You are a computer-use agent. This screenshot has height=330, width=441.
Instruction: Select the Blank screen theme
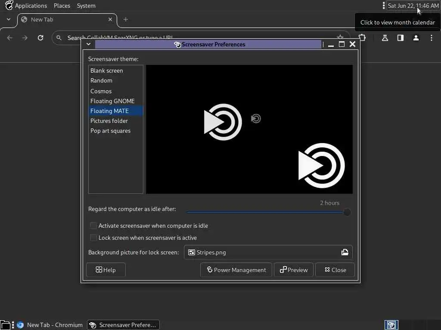(x=115, y=71)
